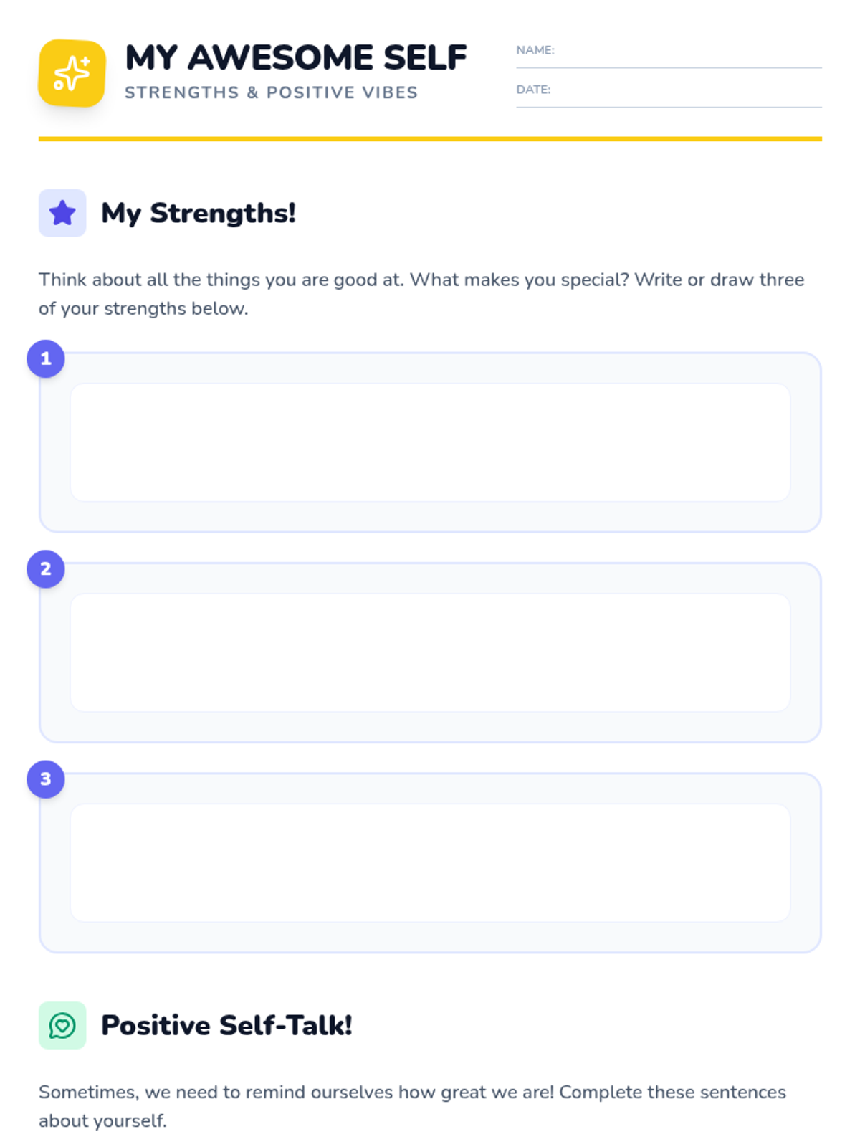Click the yellow sparkle logo icon

pyautogui.click(x=72, y=73)
